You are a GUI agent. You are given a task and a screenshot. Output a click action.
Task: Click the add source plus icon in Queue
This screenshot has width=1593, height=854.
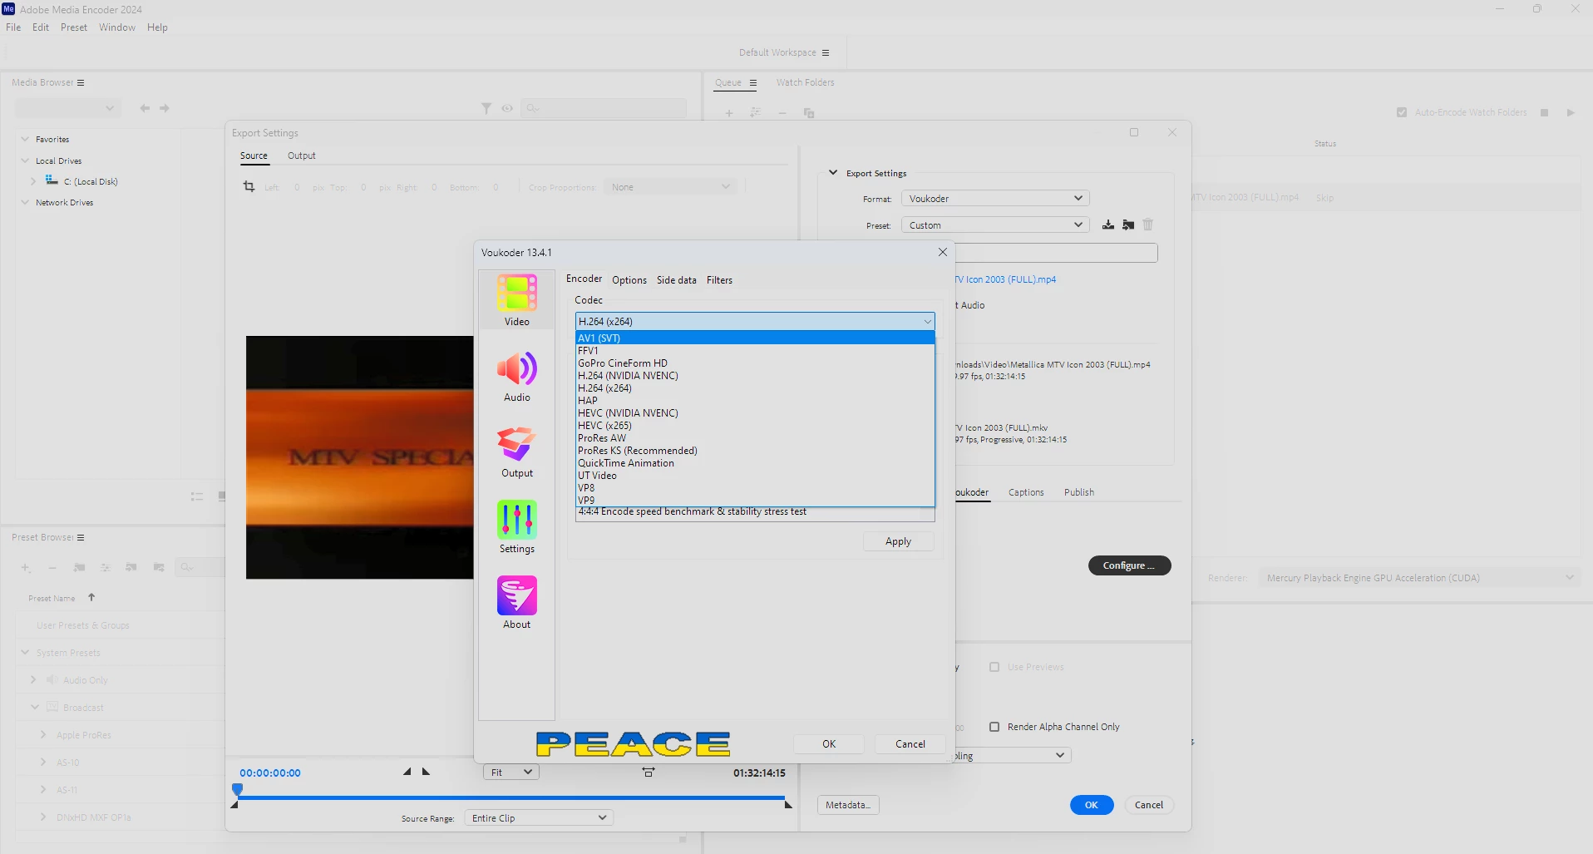pos(729,112)
